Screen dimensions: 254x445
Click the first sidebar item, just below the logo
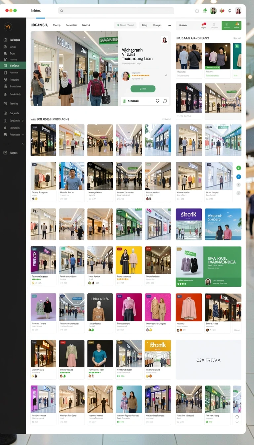tap(13, 40)
